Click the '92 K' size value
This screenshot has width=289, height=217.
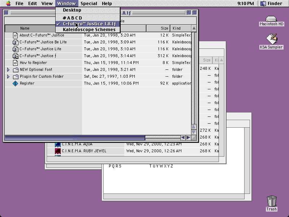[164, 83]
